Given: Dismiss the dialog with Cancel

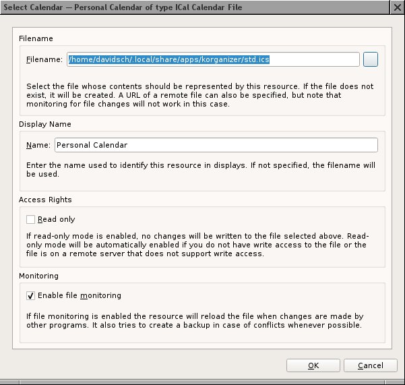Looking at the screenshot, I should point(371,365).
